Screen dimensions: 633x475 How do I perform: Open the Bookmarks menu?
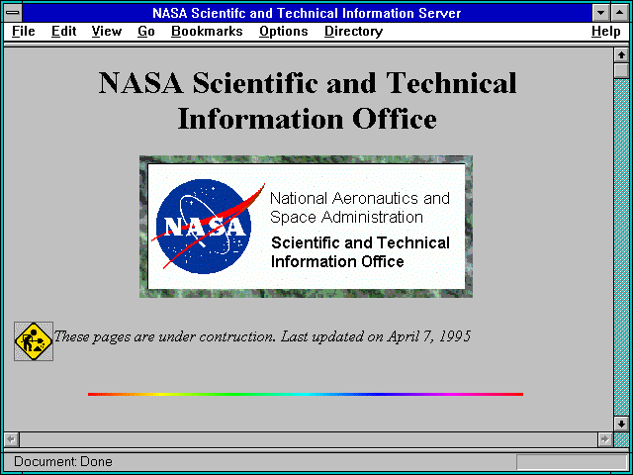207,31
